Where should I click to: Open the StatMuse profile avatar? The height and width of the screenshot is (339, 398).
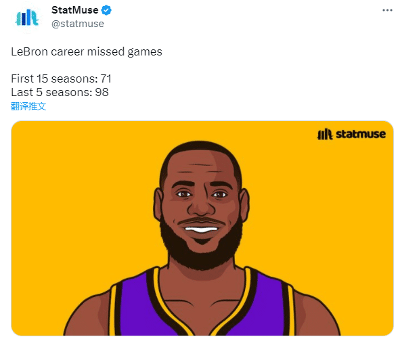27,18
